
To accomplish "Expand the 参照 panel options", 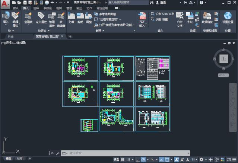I will click(x=134, y=31).
